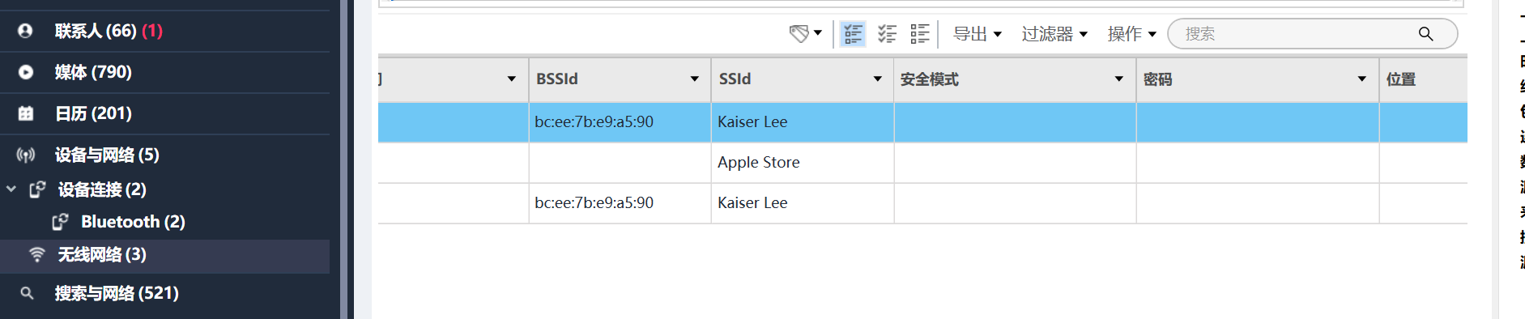Sort by 安全模式 column header
This screenshot has width=1525, height=319.
(930, 79)
